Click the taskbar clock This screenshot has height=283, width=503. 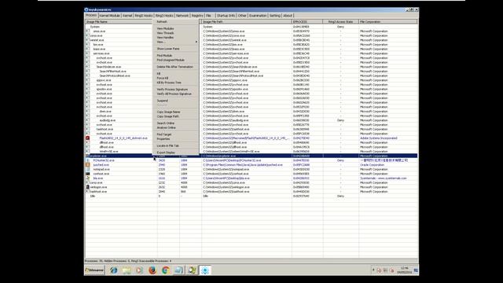(x=405, y=270)
